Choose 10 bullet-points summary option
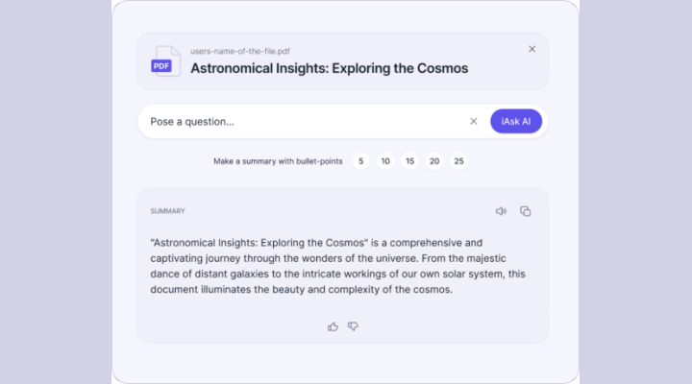 385,161
